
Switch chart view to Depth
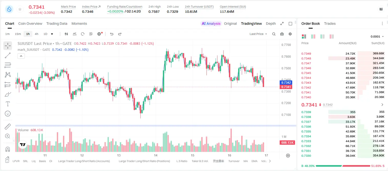[271, 23]
